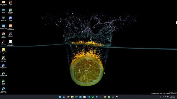The width and height of the screenshot is (177, 99).
Task: Open volume control in the system tray
Action: coord(165,97)
